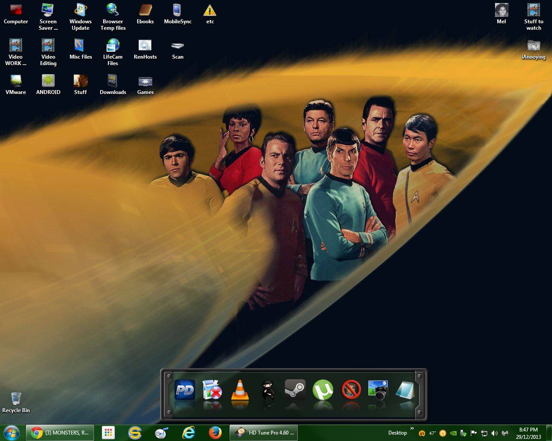Open the Downloads desktop icon
The image size is (552, 441).
pos(113,84)
